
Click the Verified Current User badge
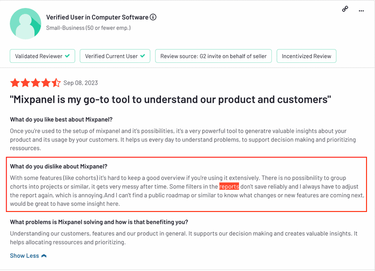click(x=114, y=56)
